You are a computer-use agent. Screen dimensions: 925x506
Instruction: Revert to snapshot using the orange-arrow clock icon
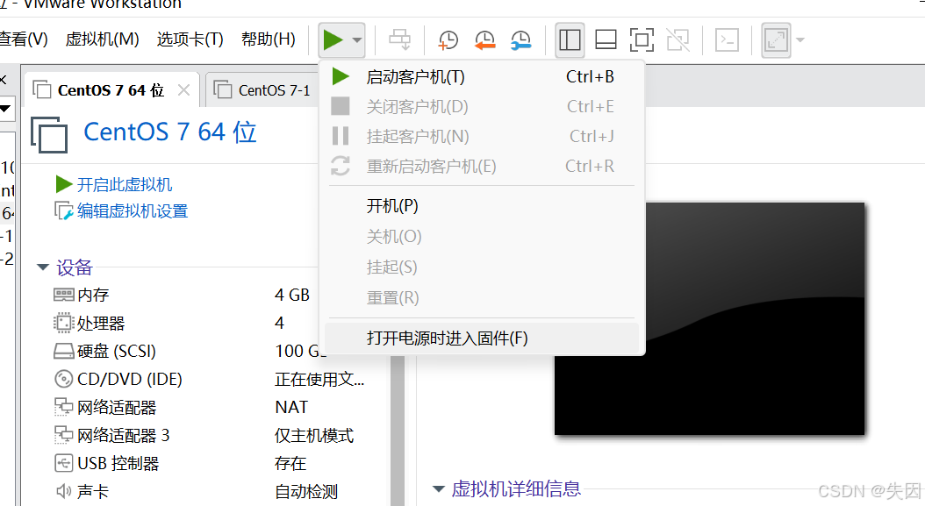click(x=485, y=40)
